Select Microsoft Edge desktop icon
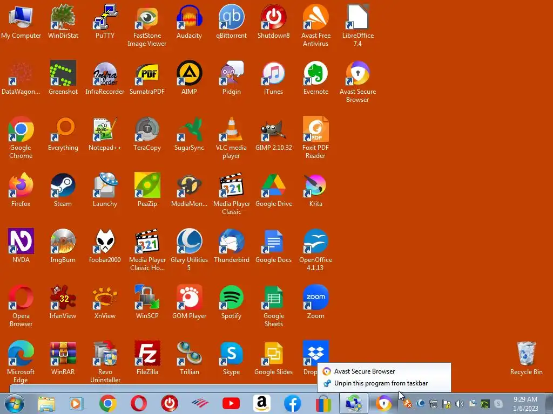This screenshot has width=553, height=414. coord(21,362)
